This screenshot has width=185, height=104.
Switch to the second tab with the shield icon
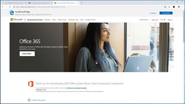40,3
